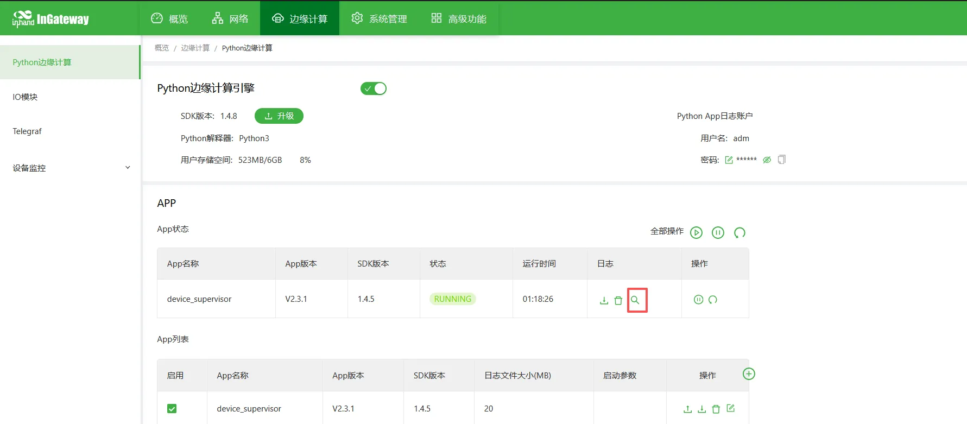This screenshot has width=967, height=424.
Task: Uncheck the device_supervisor 启用 checkbox
Action: [172, 409]
